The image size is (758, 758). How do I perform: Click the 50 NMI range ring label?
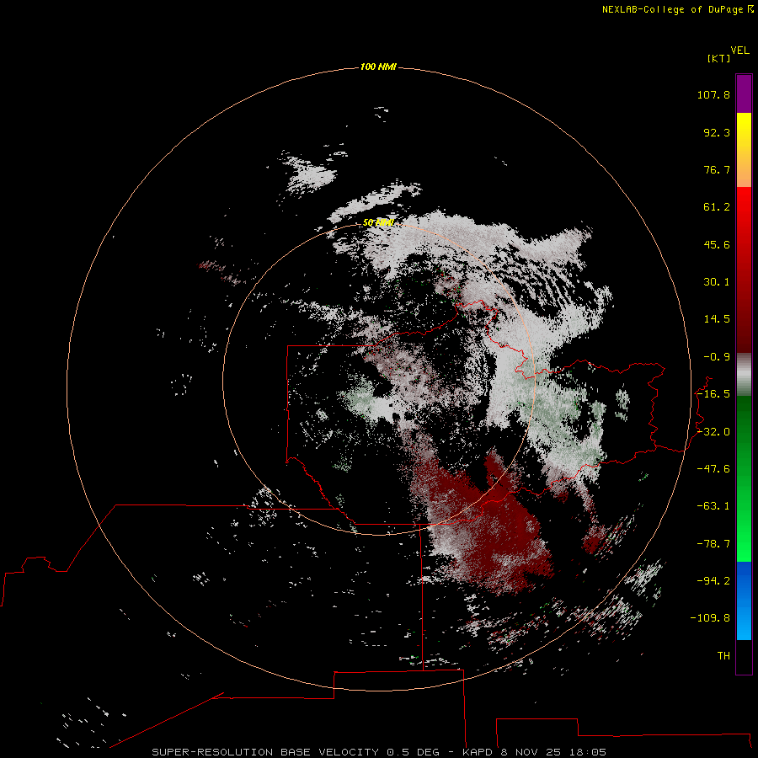378,223
